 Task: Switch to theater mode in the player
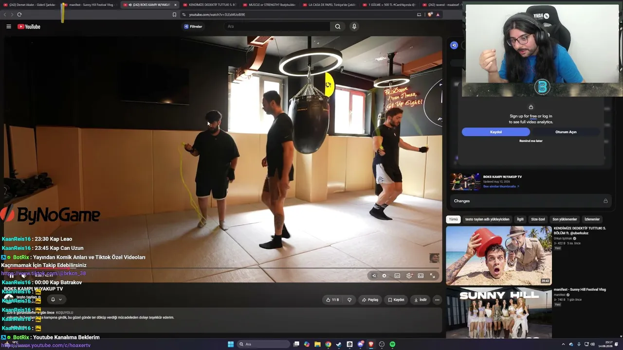[421, 276]
